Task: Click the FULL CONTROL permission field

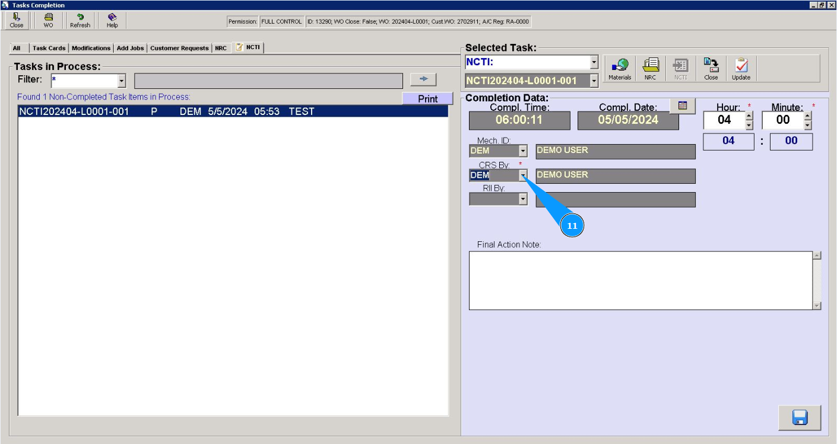Action: (281, 22)
